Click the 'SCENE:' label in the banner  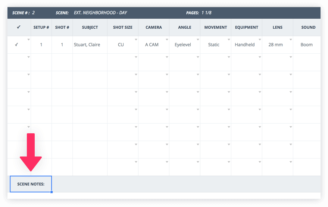[x=62, y=13]
